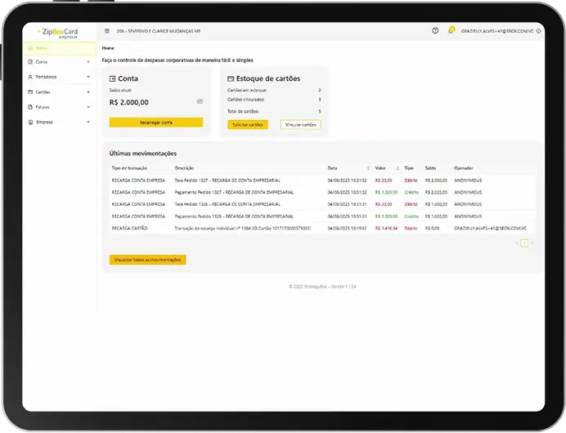Click the Vincular cartões button
The height and width of the screenshot is (433, 566).
(x=300, y=125)
